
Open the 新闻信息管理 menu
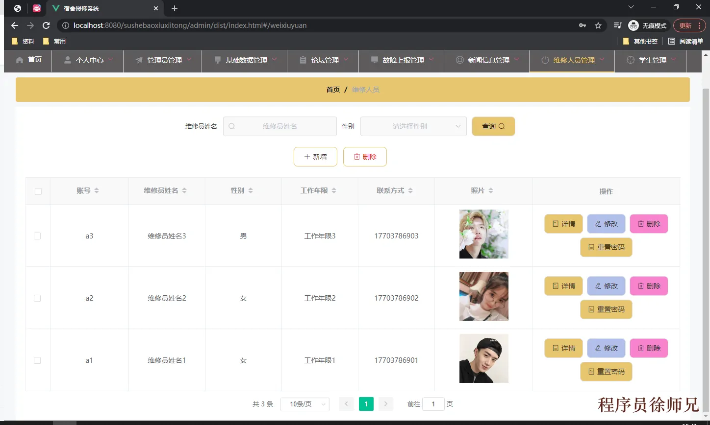coord(486,60)
